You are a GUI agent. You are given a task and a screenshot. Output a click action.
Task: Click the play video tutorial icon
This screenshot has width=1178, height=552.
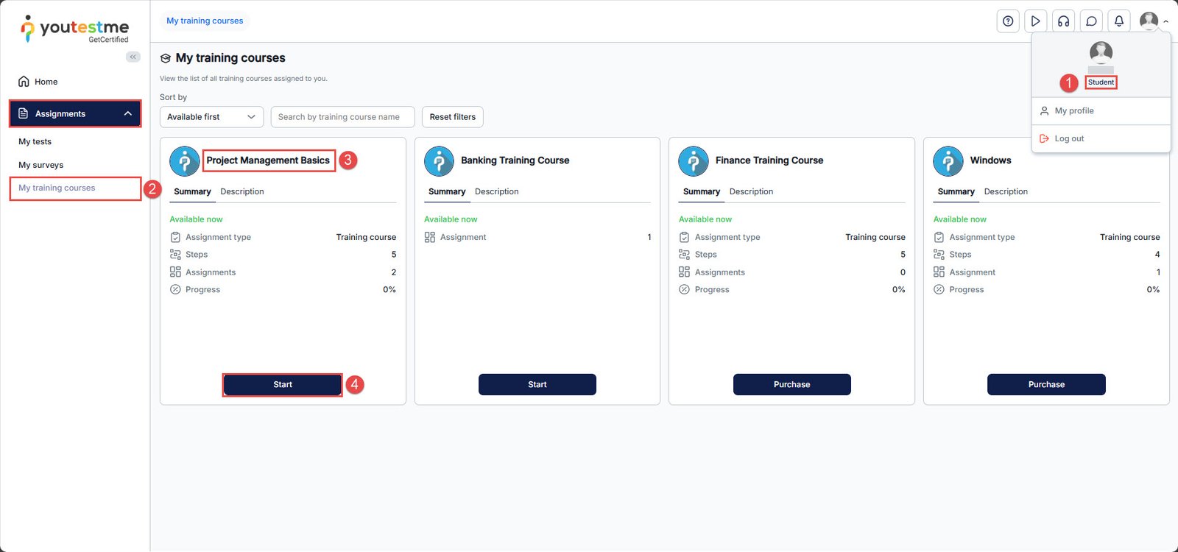coord(1035,21)
